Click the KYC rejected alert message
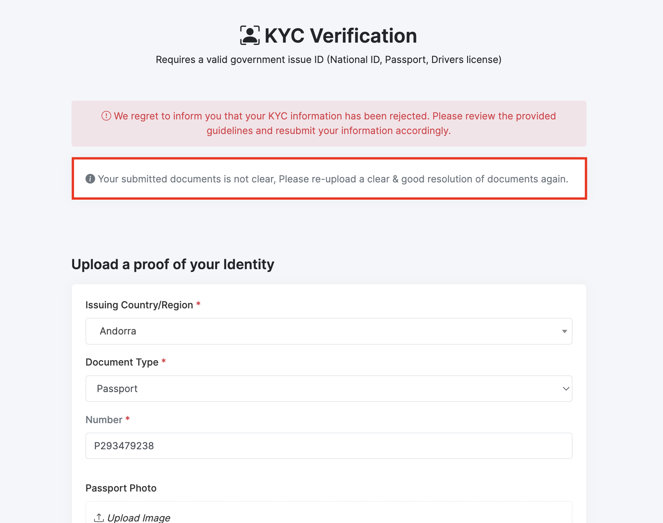This screenshot has height=523, width=663. click(x=329, y=123)
